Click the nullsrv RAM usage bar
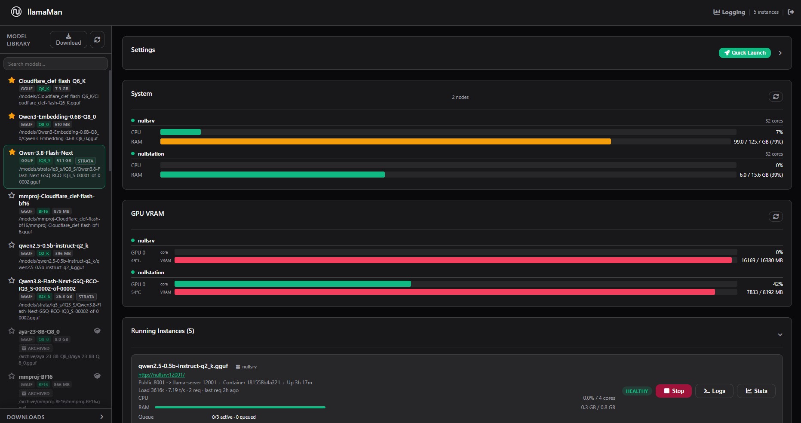The width and height of the screenshot is (801, 423). click(x=445, y=141)
